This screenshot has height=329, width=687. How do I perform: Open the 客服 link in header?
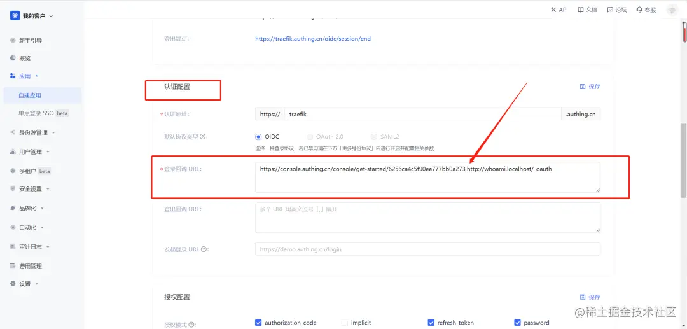(x=650, y=10)
